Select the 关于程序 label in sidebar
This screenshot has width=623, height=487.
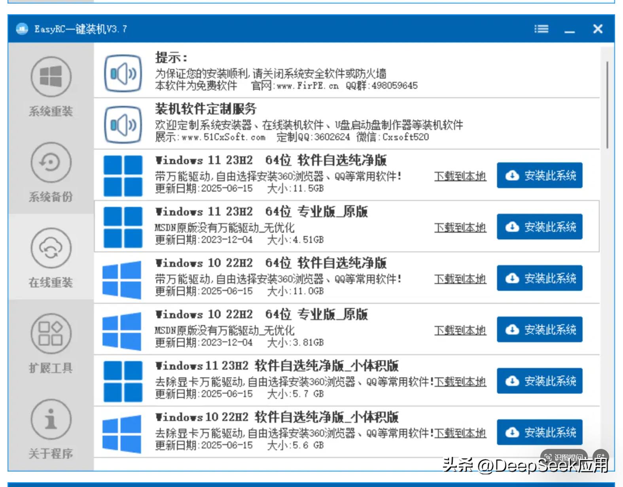point(51,453)
